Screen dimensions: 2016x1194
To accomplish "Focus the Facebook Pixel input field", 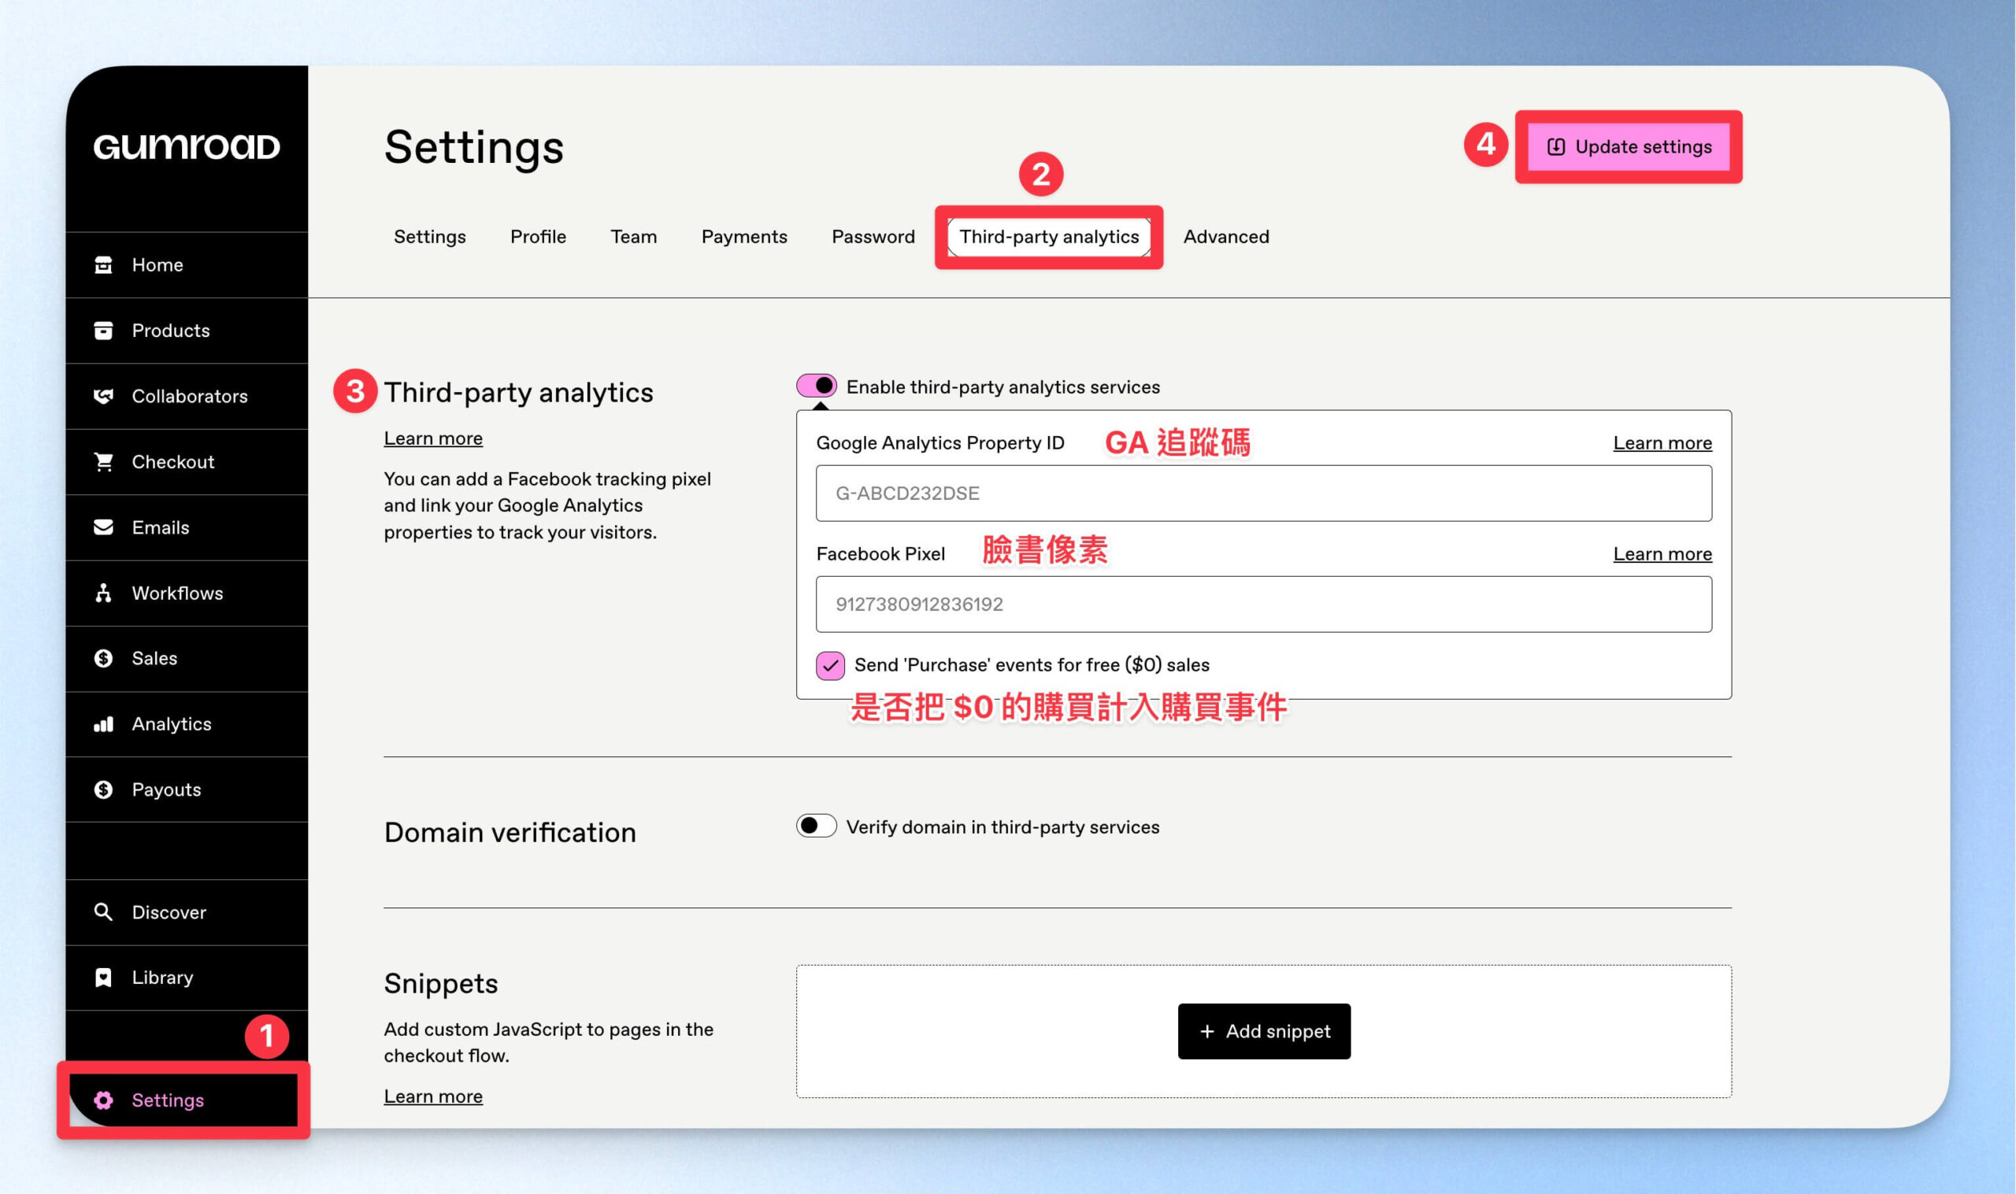I will pos(1263,604).
